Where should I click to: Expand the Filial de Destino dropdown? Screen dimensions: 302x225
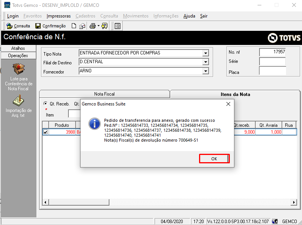point(206,62)
